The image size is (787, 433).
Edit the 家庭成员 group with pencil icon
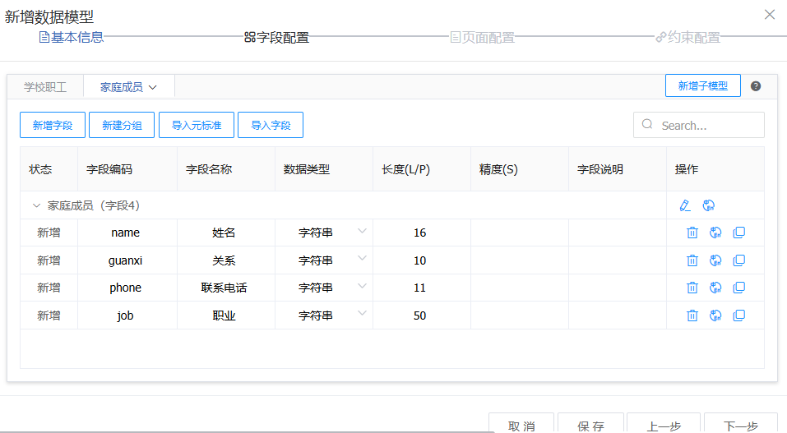[685, 205]
